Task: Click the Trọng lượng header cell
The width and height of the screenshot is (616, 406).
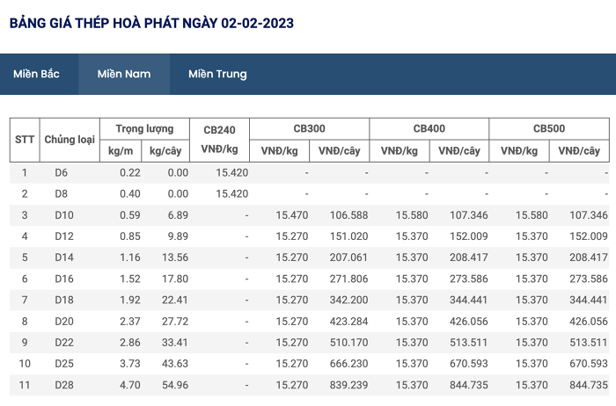Action: [x=144, y=128]
